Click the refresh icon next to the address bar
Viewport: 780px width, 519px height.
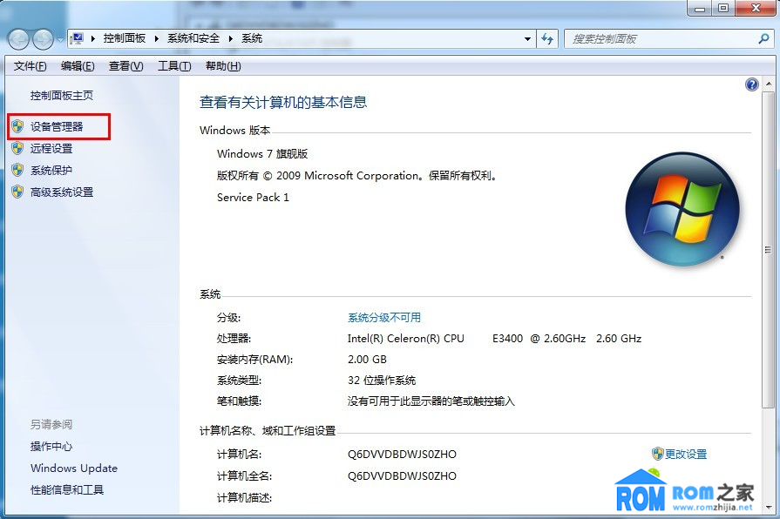click(547, 39)
